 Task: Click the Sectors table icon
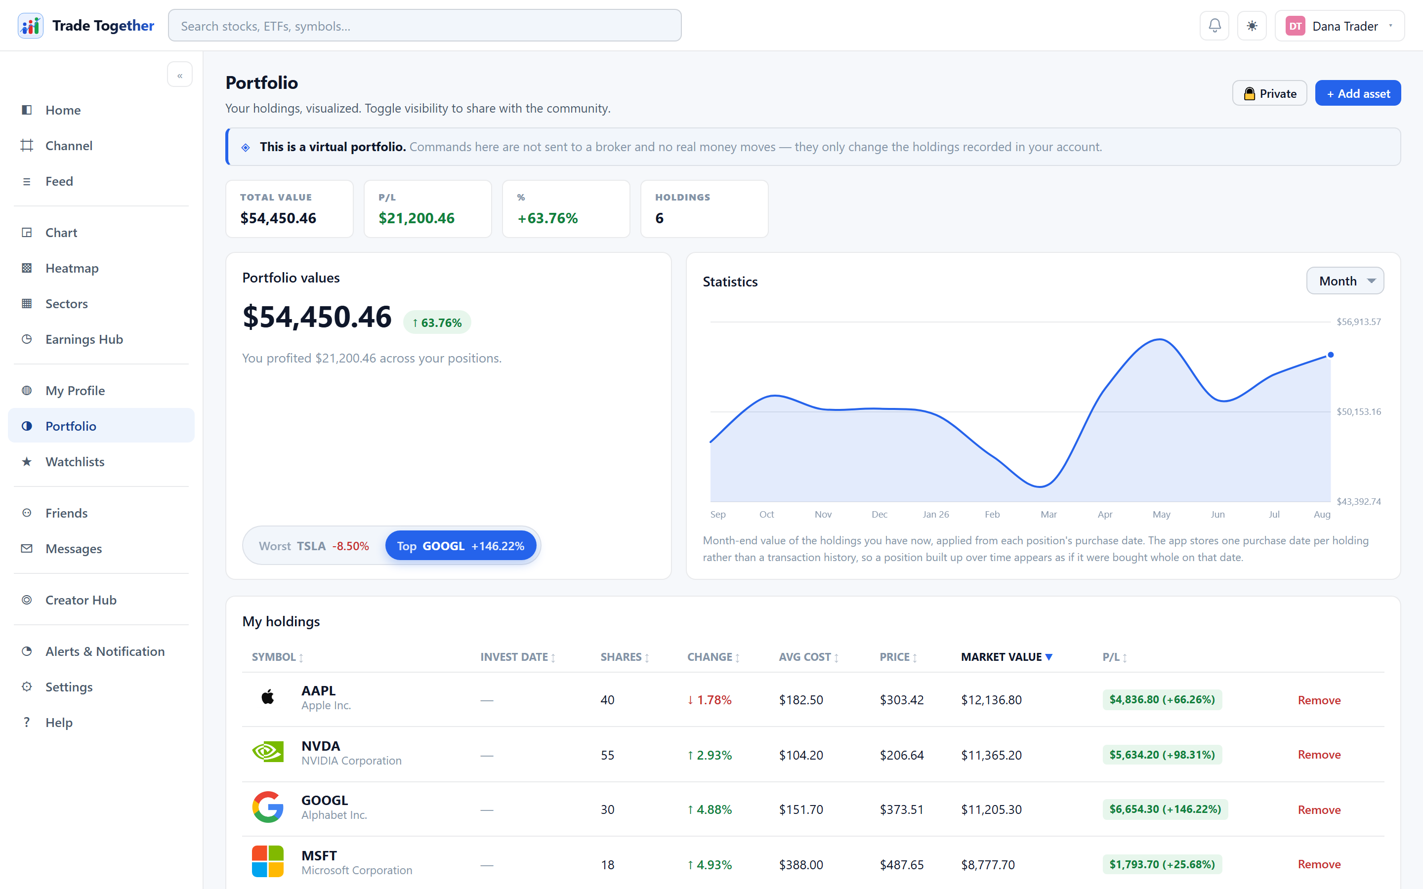[x=27, y=303]
